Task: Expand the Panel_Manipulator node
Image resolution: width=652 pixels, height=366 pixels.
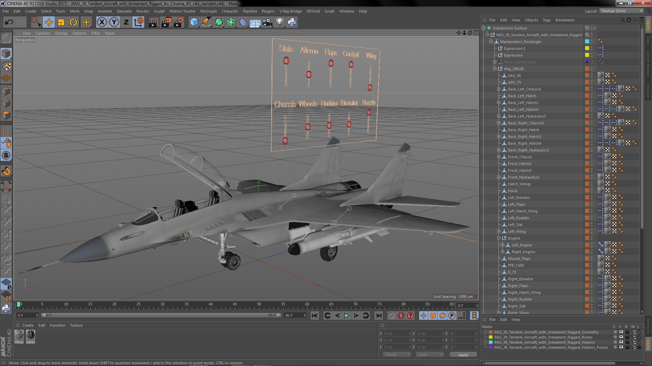Action: (x=495, y=62)
